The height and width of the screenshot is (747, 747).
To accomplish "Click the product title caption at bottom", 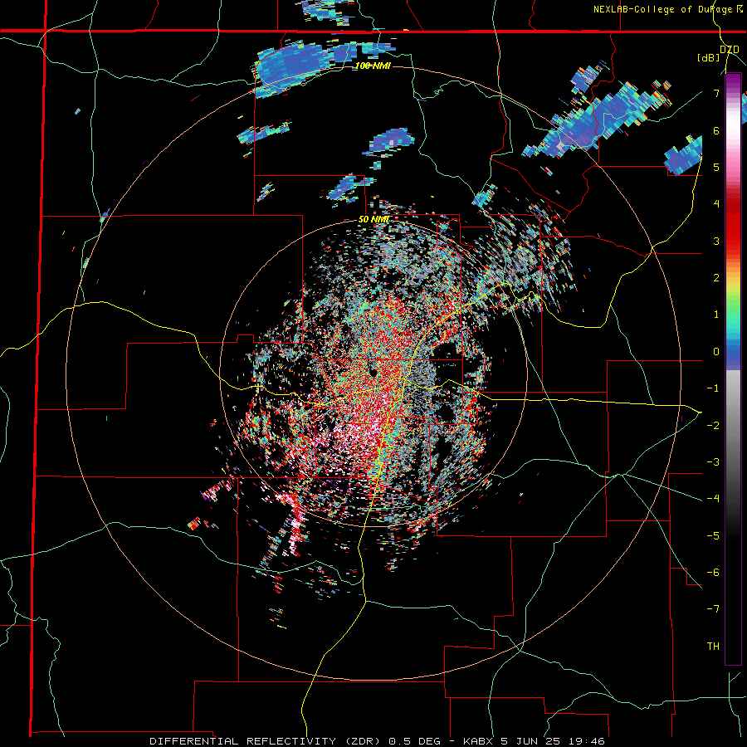I will tap(378, 741).
